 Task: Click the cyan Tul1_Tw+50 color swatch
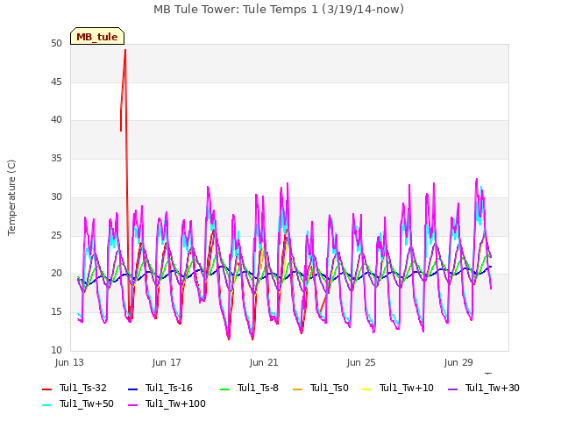(46, 404)
